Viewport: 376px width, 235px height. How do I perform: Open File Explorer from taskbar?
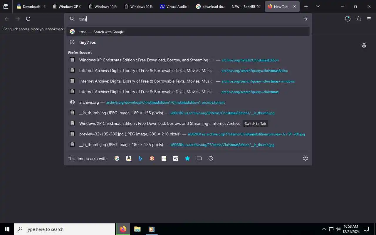(x=137, y=229)
